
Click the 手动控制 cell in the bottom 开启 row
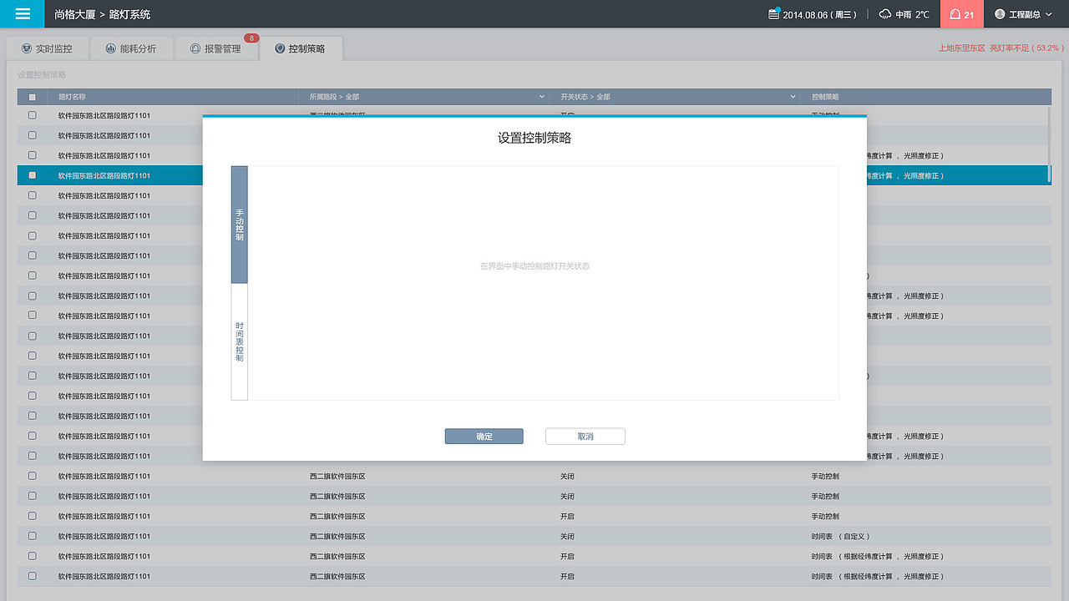[825, 516]
